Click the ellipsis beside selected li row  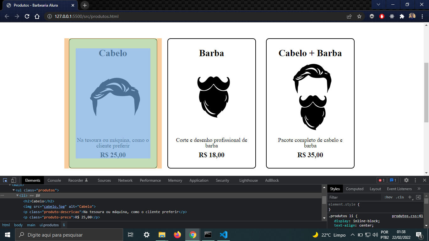(3, 195)
